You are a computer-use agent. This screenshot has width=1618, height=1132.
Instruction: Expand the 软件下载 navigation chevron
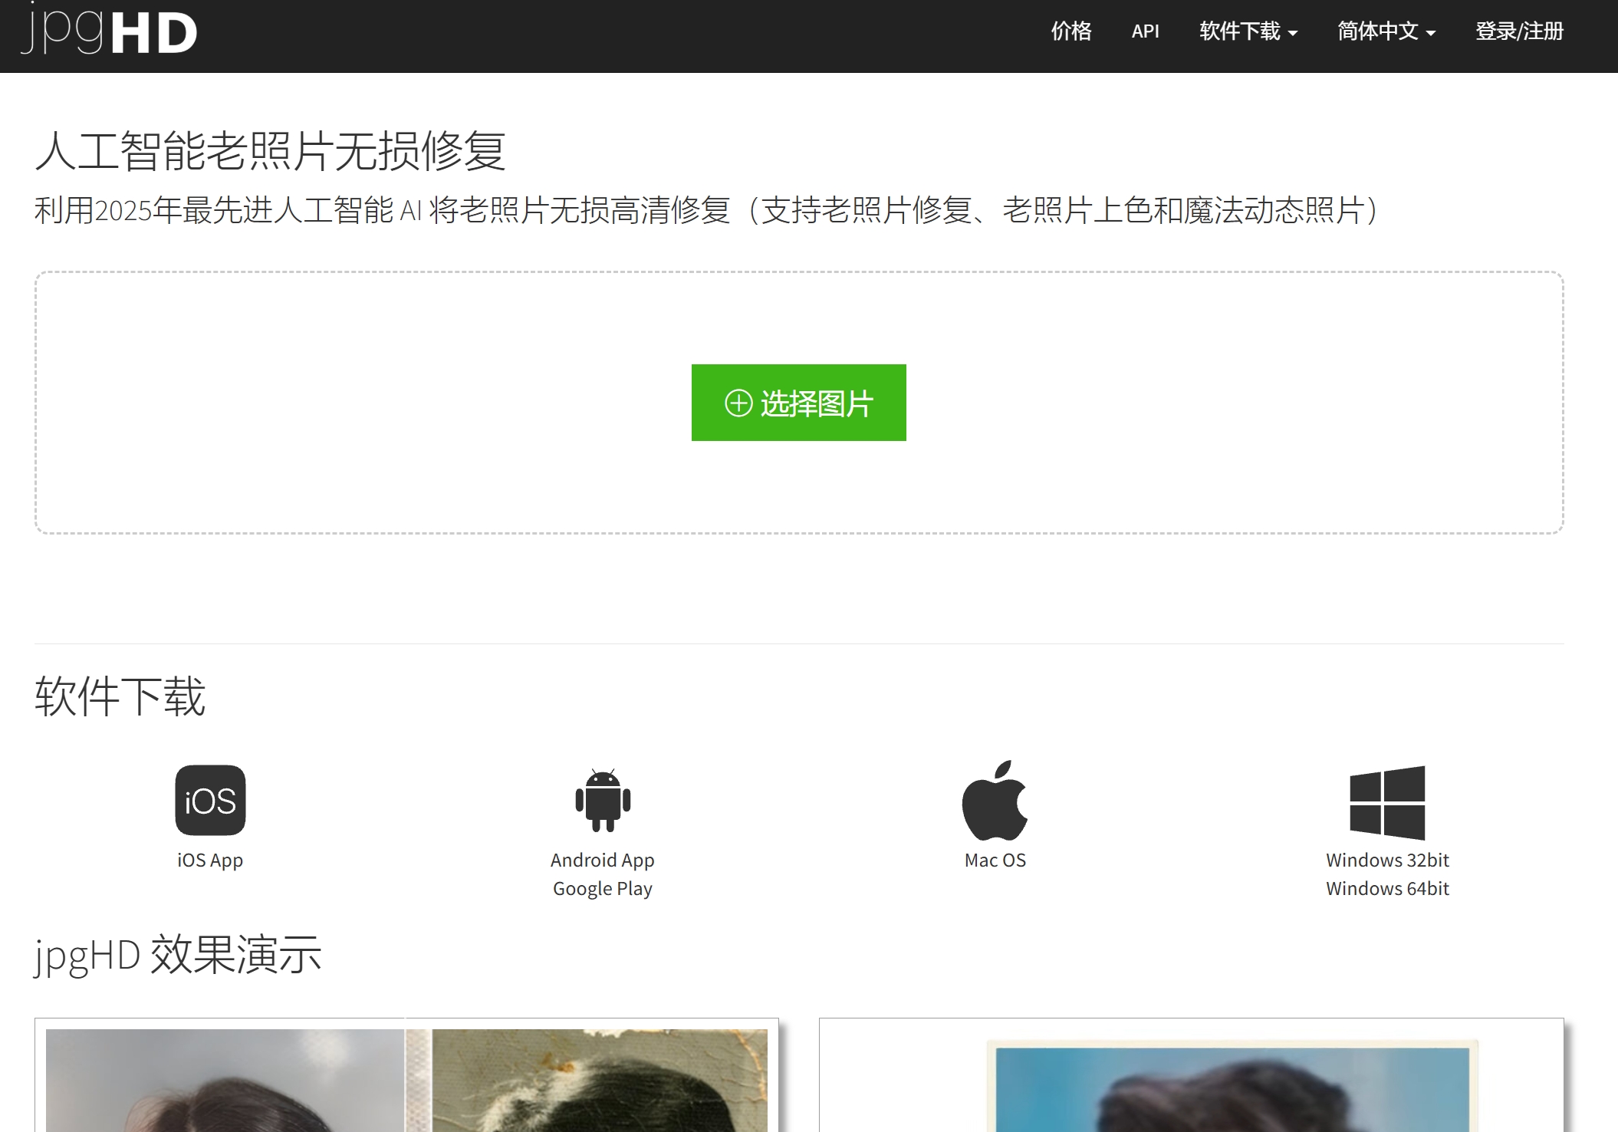pyautogui.click(x=1294, y=35)
